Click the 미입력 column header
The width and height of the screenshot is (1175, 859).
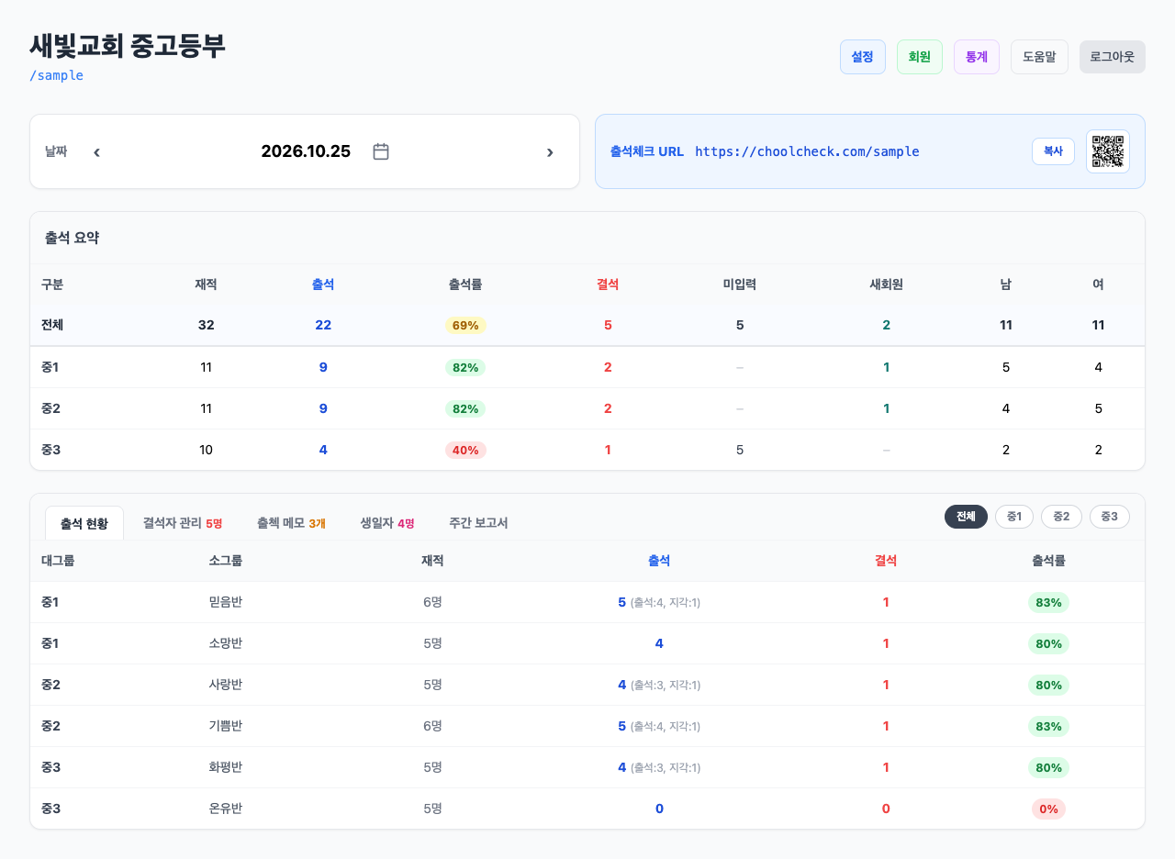pyautogui.click(x=740, y=284)
